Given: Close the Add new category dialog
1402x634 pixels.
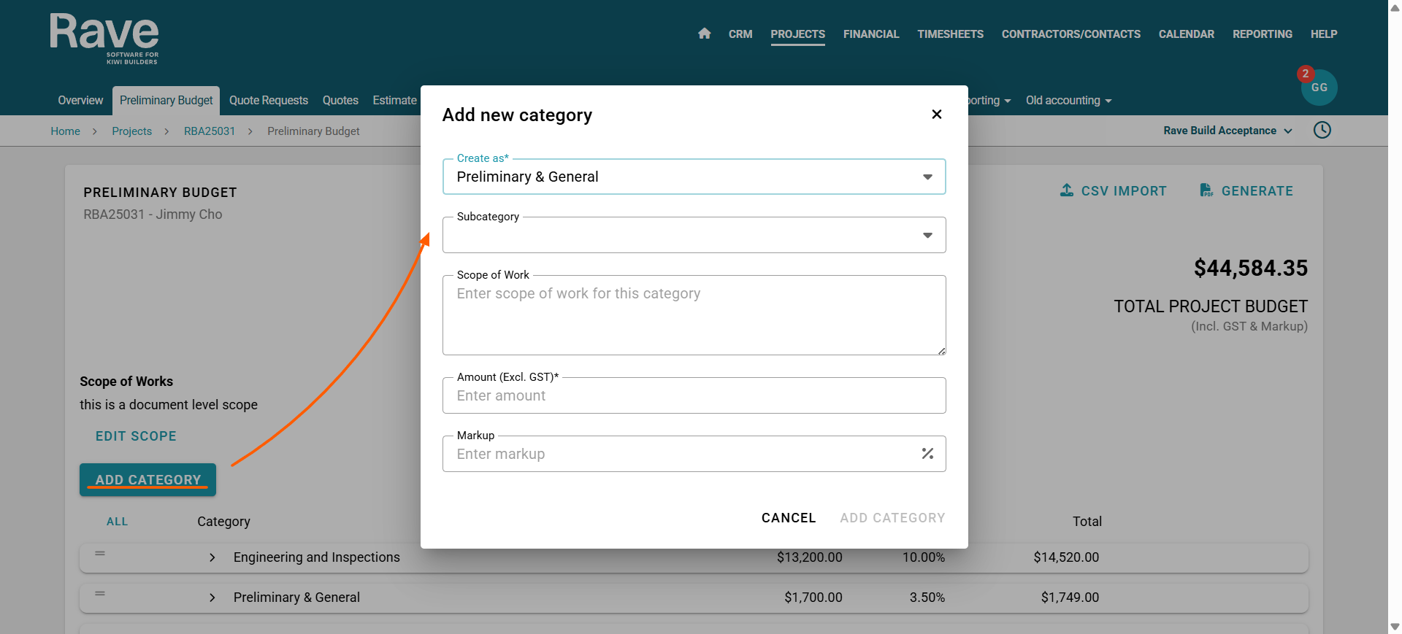Looking at the screenshot, I should click(x=936, y=115).
